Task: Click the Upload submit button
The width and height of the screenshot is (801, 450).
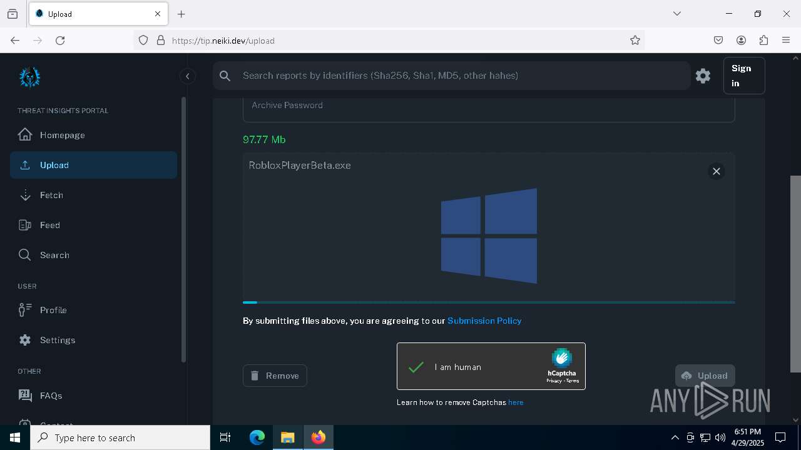Action: click(705, 376)
